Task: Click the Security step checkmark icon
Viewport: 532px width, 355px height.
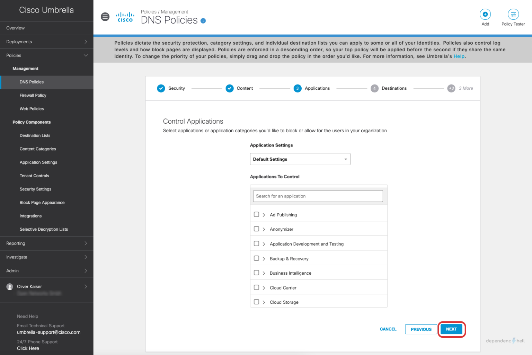Action: [161, 88]
